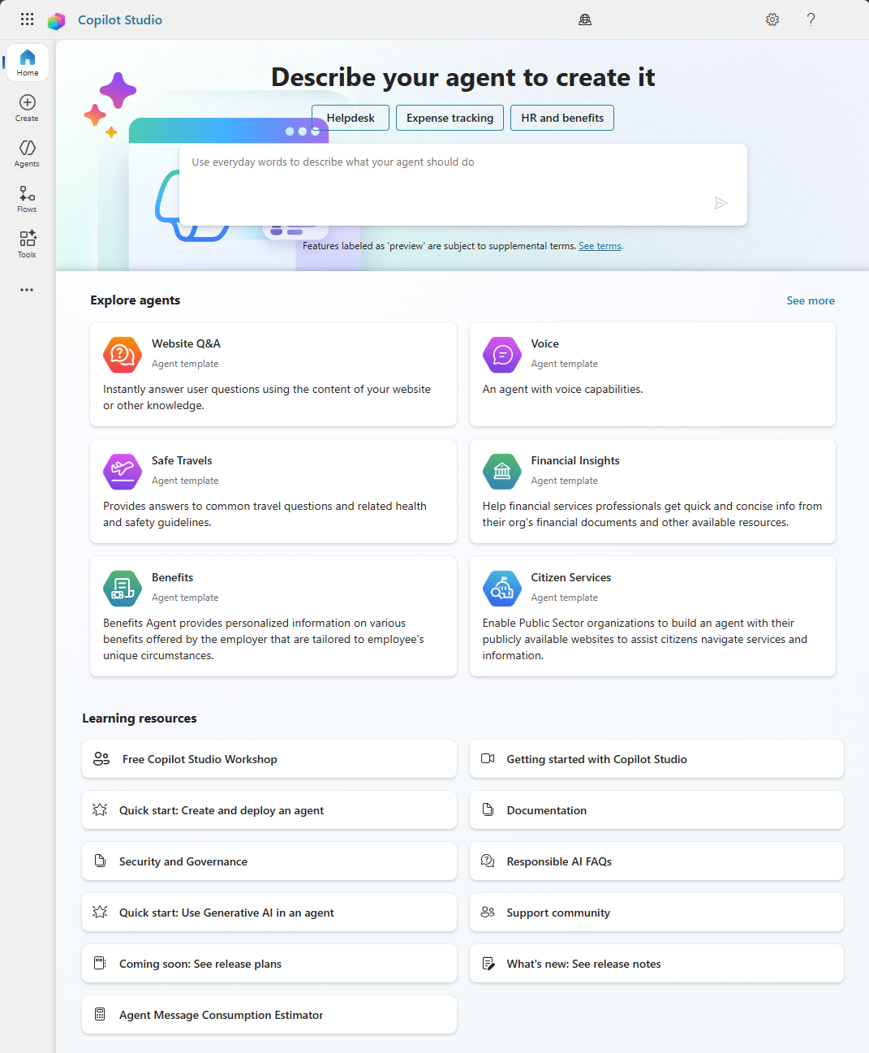
Task: Select the Helpdesk suggestion chip
Action: pos(350,118)
